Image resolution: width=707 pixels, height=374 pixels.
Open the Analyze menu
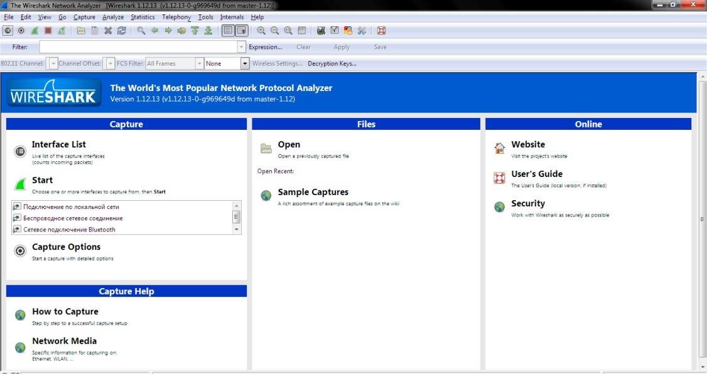coord(113,17)
